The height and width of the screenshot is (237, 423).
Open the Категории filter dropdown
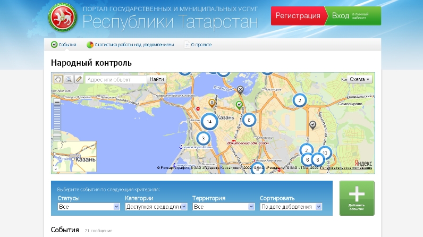tap(156, 207)
